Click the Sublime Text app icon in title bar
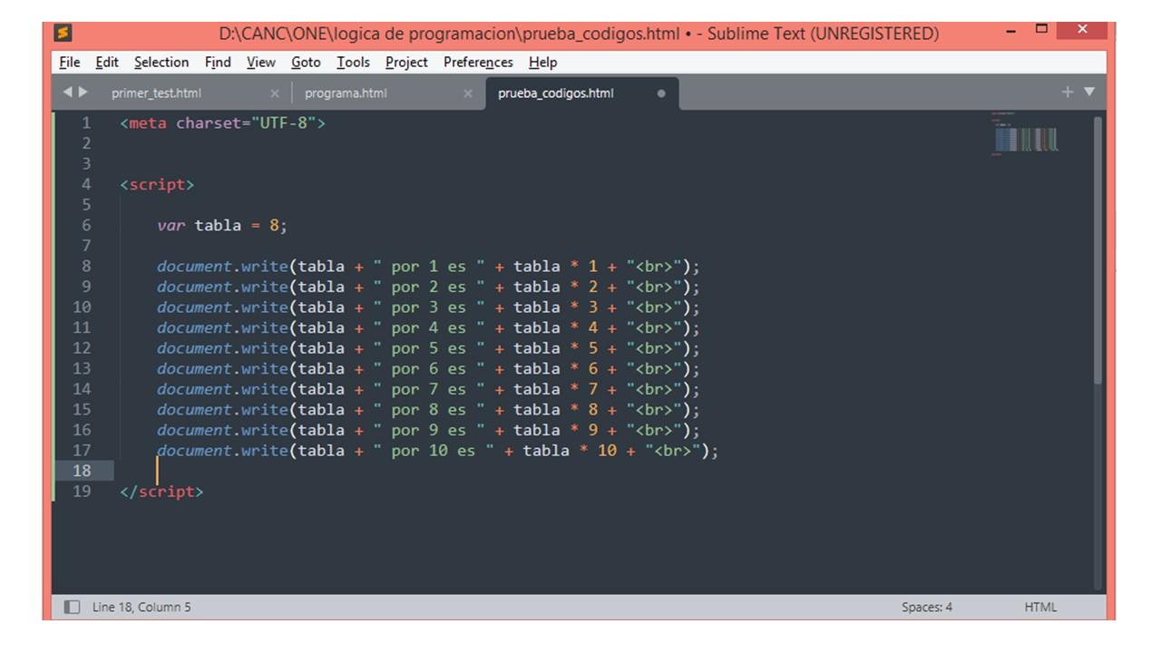The width and height of the screenshot is (1161, 653). coord(63,34)
